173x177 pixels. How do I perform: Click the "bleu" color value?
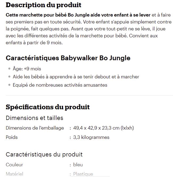tap(78, 165)
